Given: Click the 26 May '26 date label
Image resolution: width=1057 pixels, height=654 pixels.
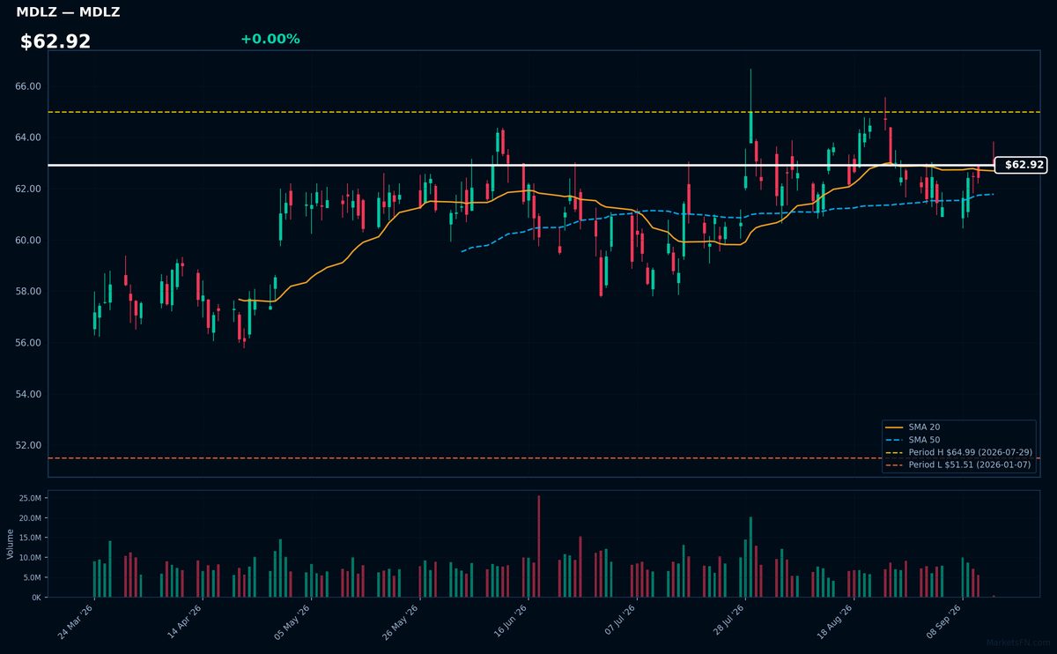Looking at the screenshot, I should (x=403, y=621).
